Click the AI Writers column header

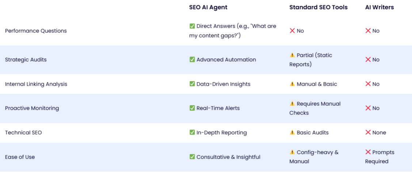pyautogui.click(x=379, y=7)
